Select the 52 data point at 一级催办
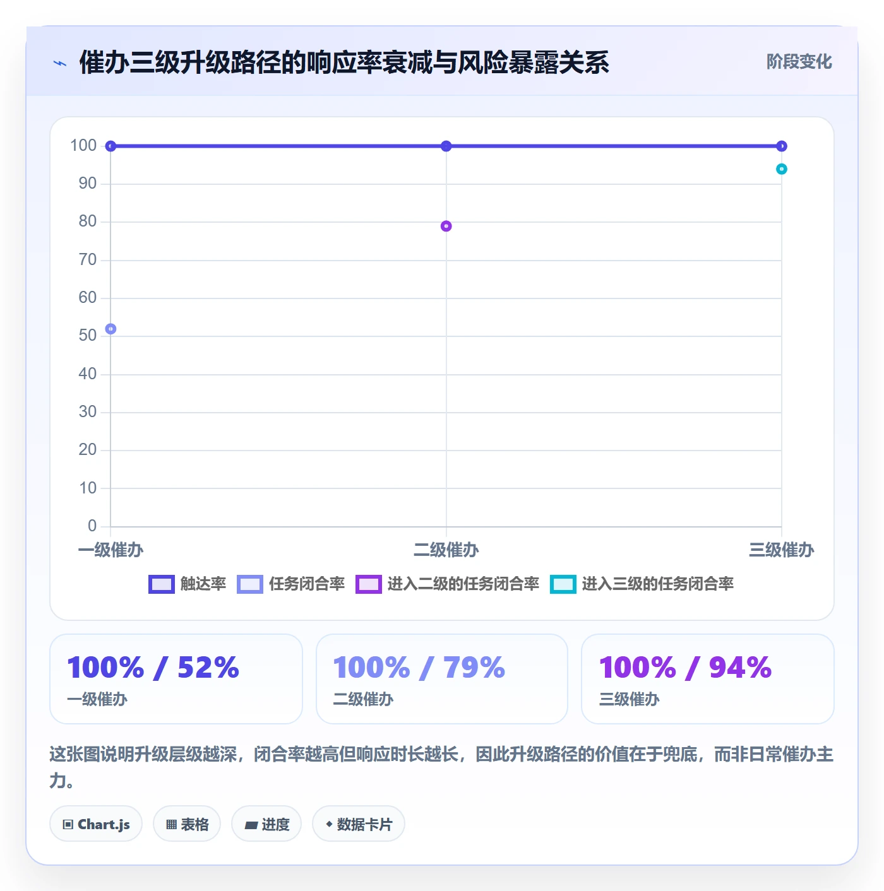 pos(110,329)
